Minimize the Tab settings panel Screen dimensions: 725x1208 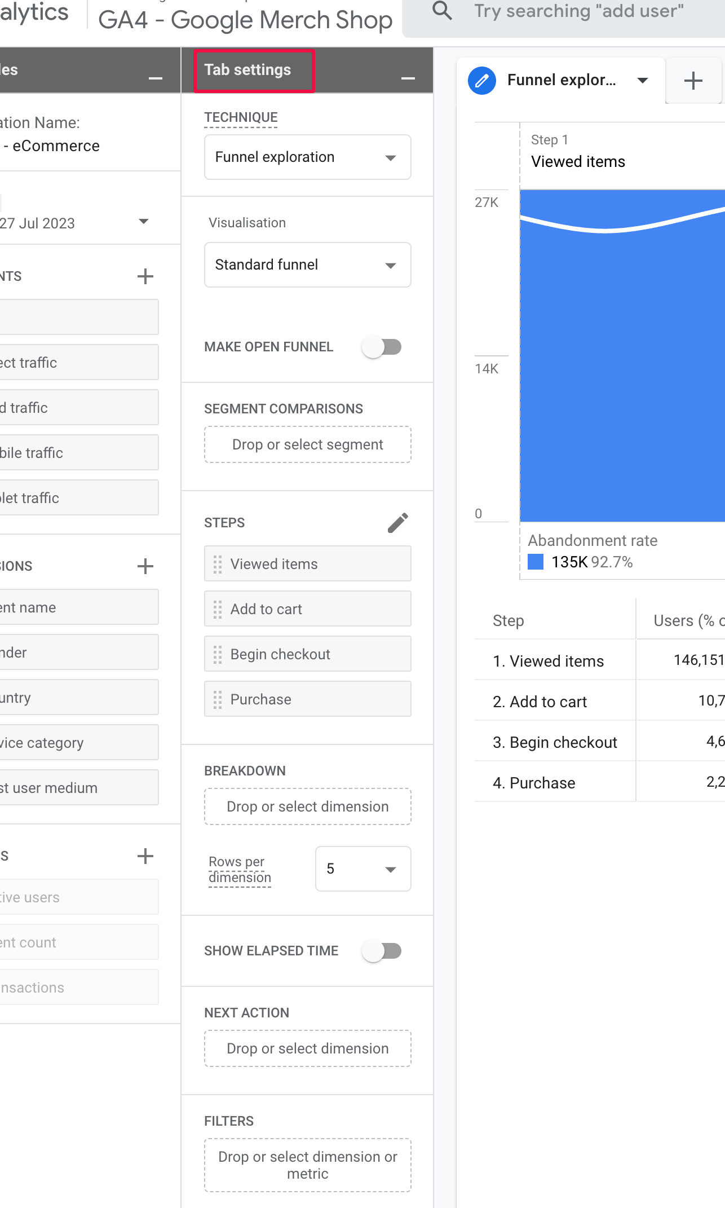tap(408, 78)
